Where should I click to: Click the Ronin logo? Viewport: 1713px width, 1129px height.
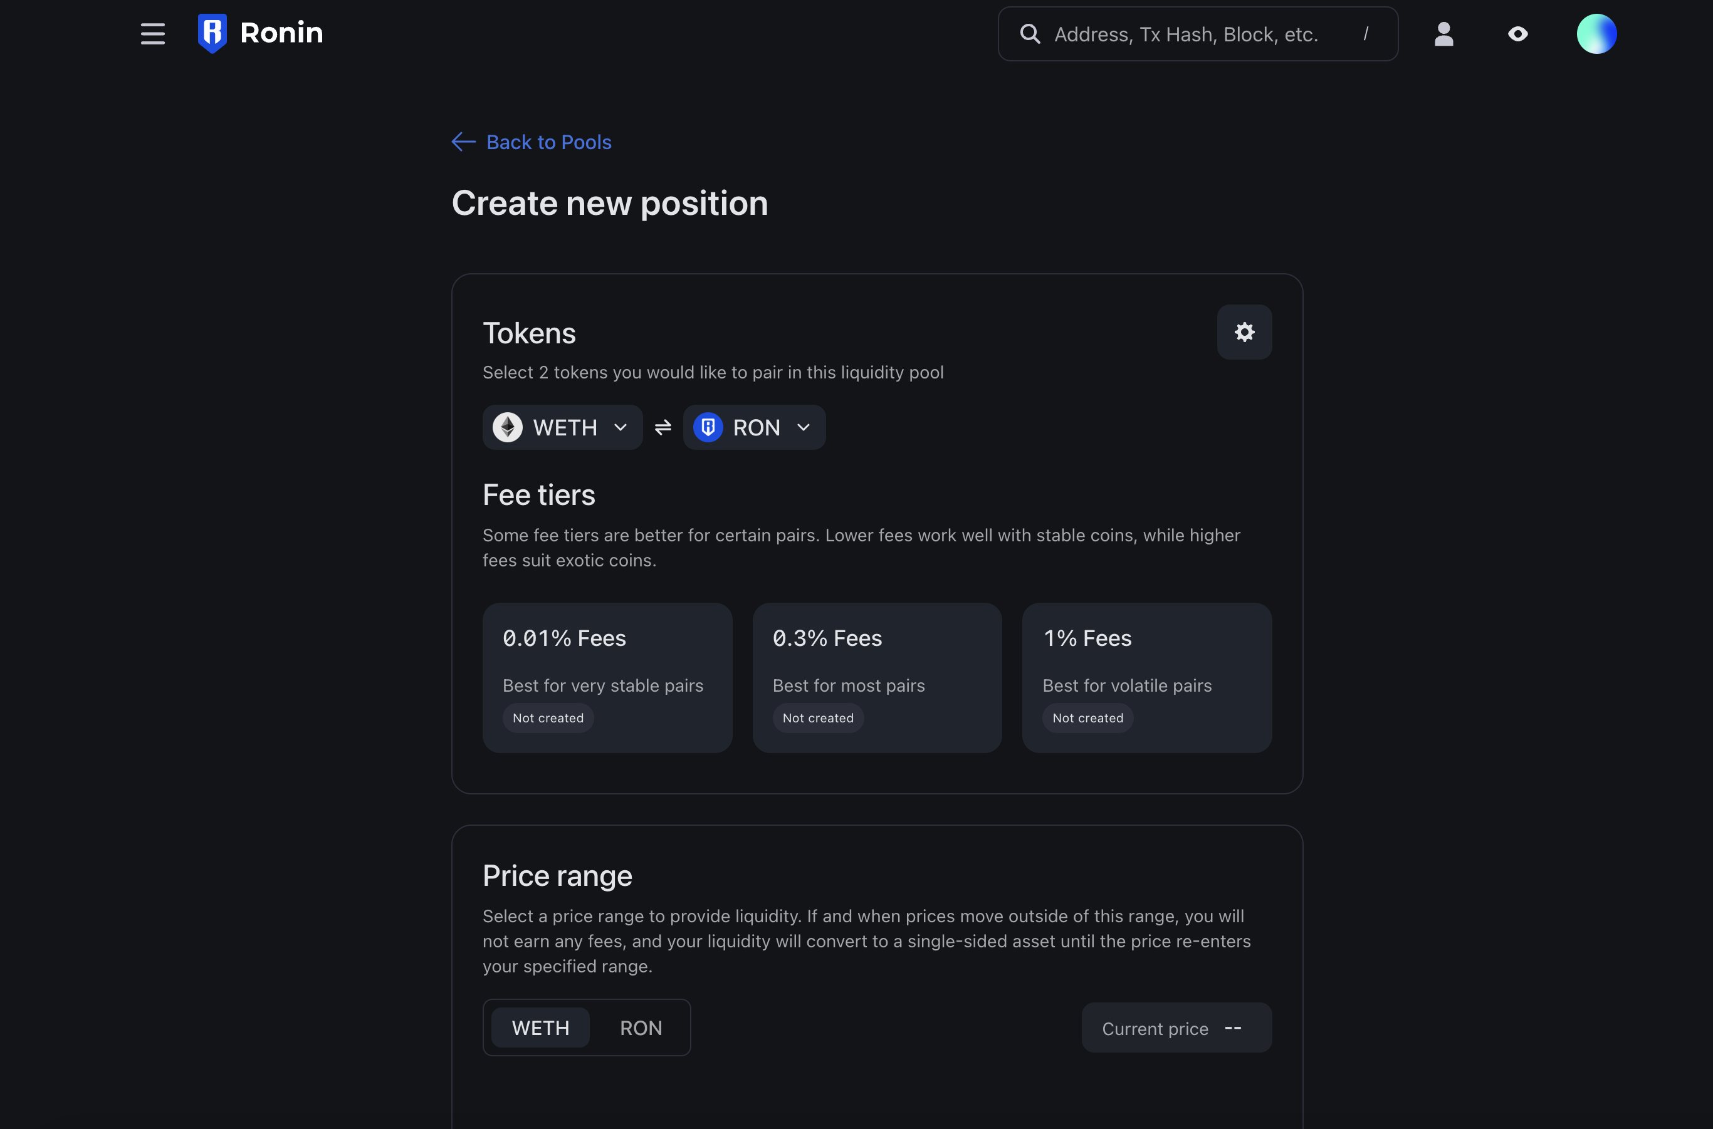coord(260,33)
